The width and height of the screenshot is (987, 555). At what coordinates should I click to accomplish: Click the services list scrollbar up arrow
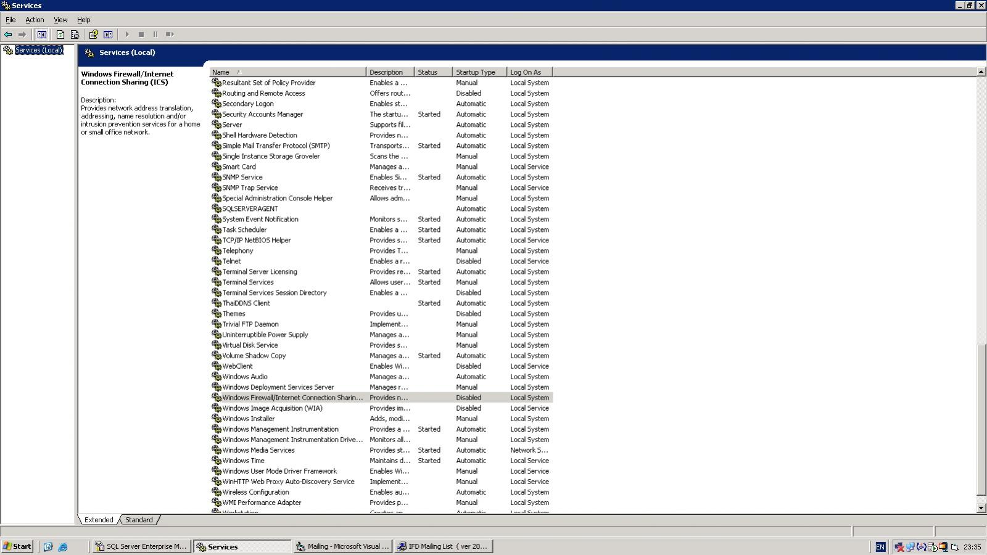click(981, 72)
